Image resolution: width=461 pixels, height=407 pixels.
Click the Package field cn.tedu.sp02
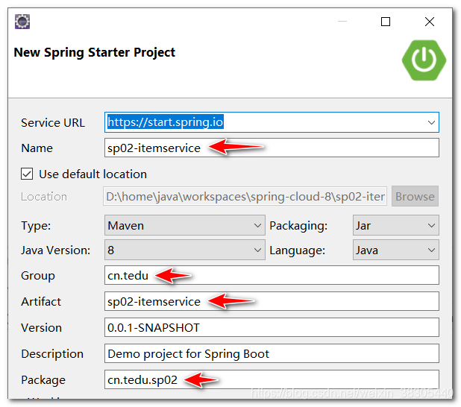[272, 379]
